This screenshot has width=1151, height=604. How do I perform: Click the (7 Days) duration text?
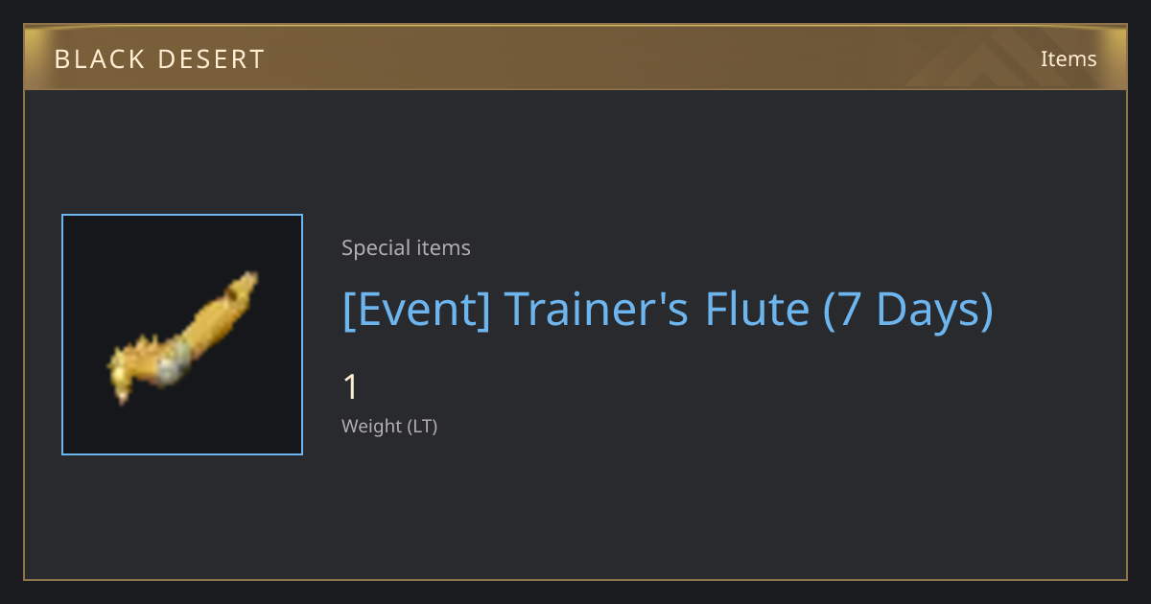pos(908,310)
